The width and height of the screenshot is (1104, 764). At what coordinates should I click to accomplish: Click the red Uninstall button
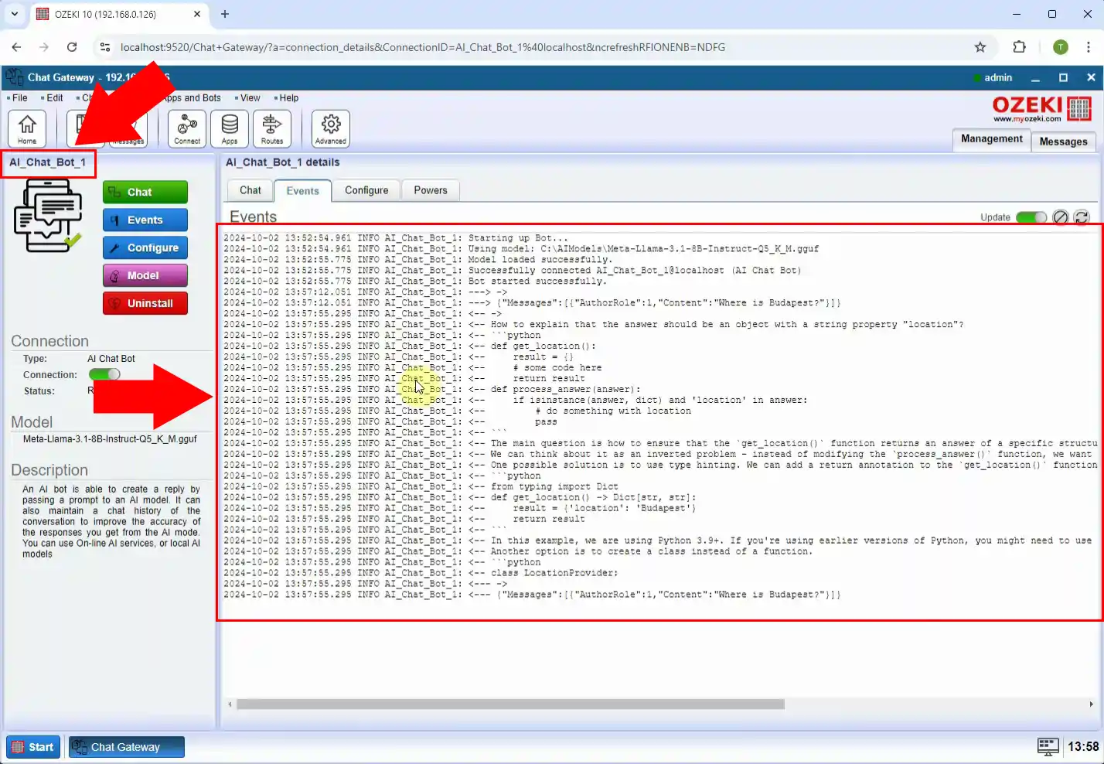(145, 303)
